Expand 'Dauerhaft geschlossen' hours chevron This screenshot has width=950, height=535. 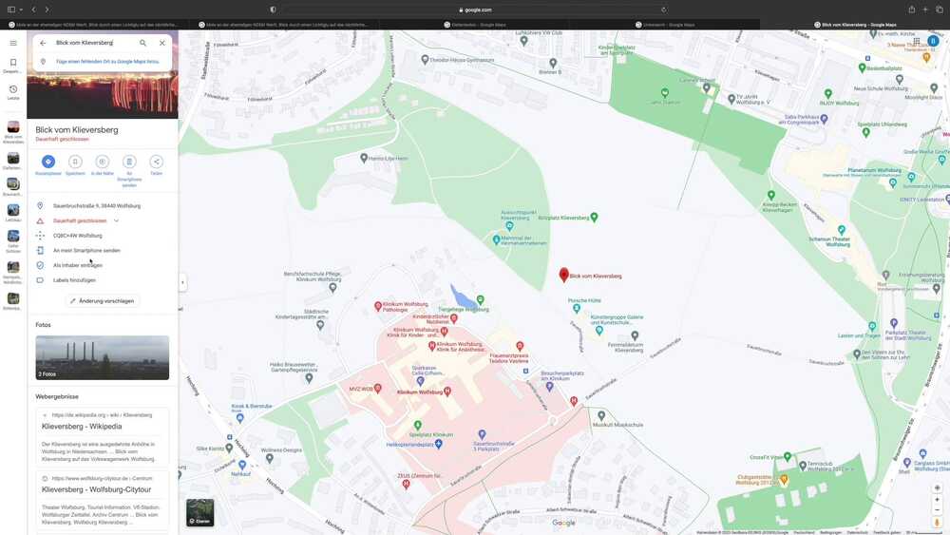pos(116,220)
